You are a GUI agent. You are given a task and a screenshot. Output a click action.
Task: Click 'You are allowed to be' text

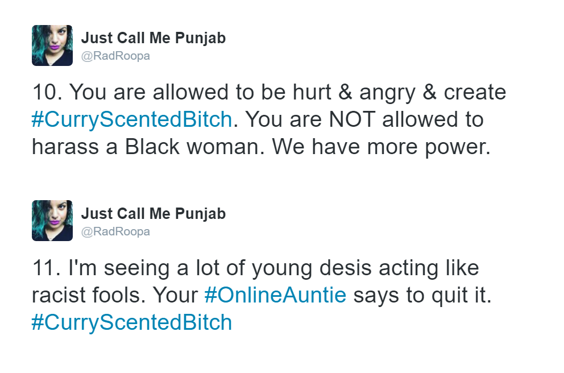tap(177, 92)
